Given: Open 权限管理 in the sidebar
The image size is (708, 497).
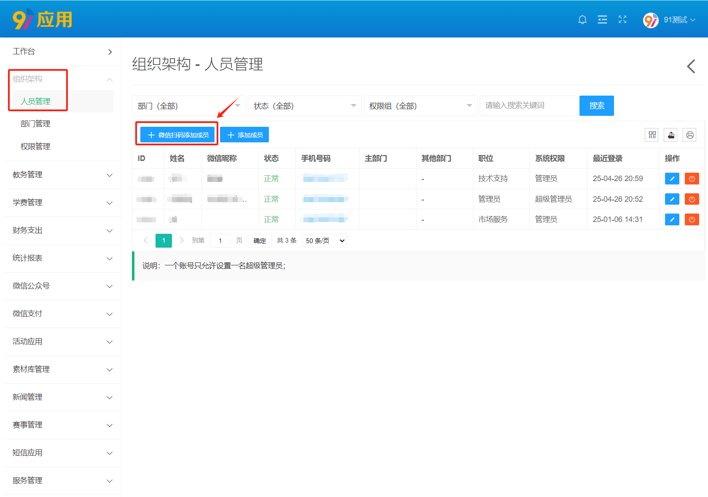Looking at the screenshot, I should tap(35, 147).
